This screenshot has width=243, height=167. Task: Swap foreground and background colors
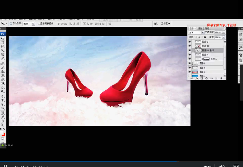pyautogui.click(x=4, y=129)
